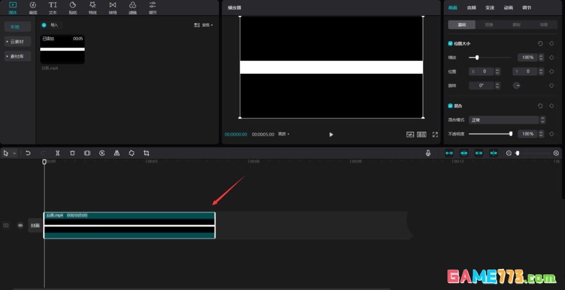Select the crop tool in timeline toolbar
Screen dimensions: 565x290
146,153
